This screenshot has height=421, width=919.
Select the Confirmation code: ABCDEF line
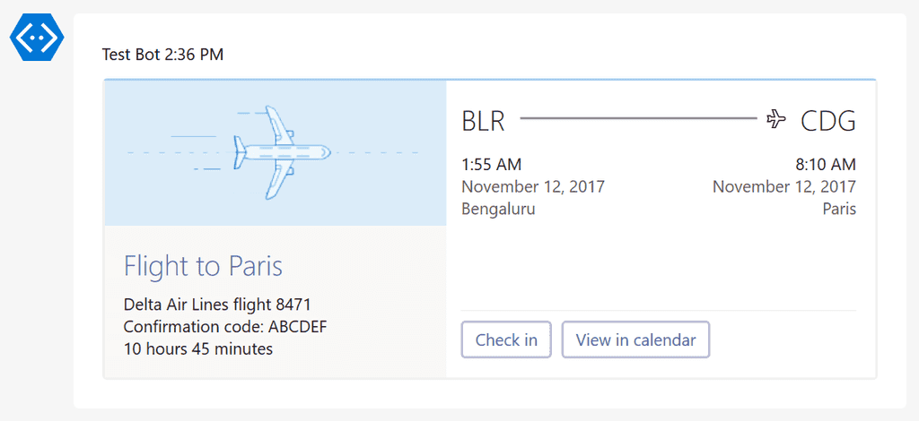click(225, 327)
